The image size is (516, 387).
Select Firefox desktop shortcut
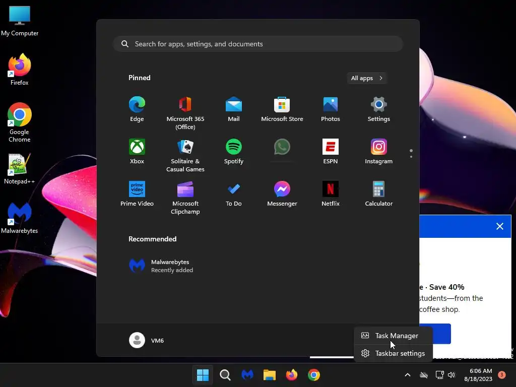click(x=20, y=70)
